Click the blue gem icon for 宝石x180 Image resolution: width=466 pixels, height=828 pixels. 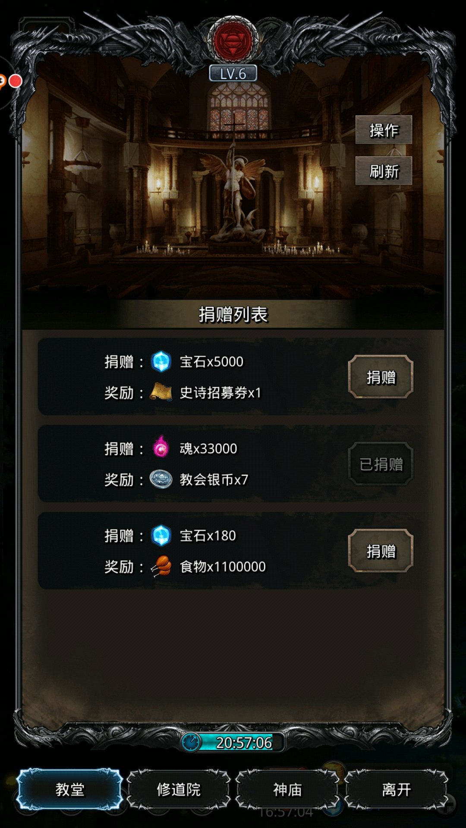click(161, 536)
